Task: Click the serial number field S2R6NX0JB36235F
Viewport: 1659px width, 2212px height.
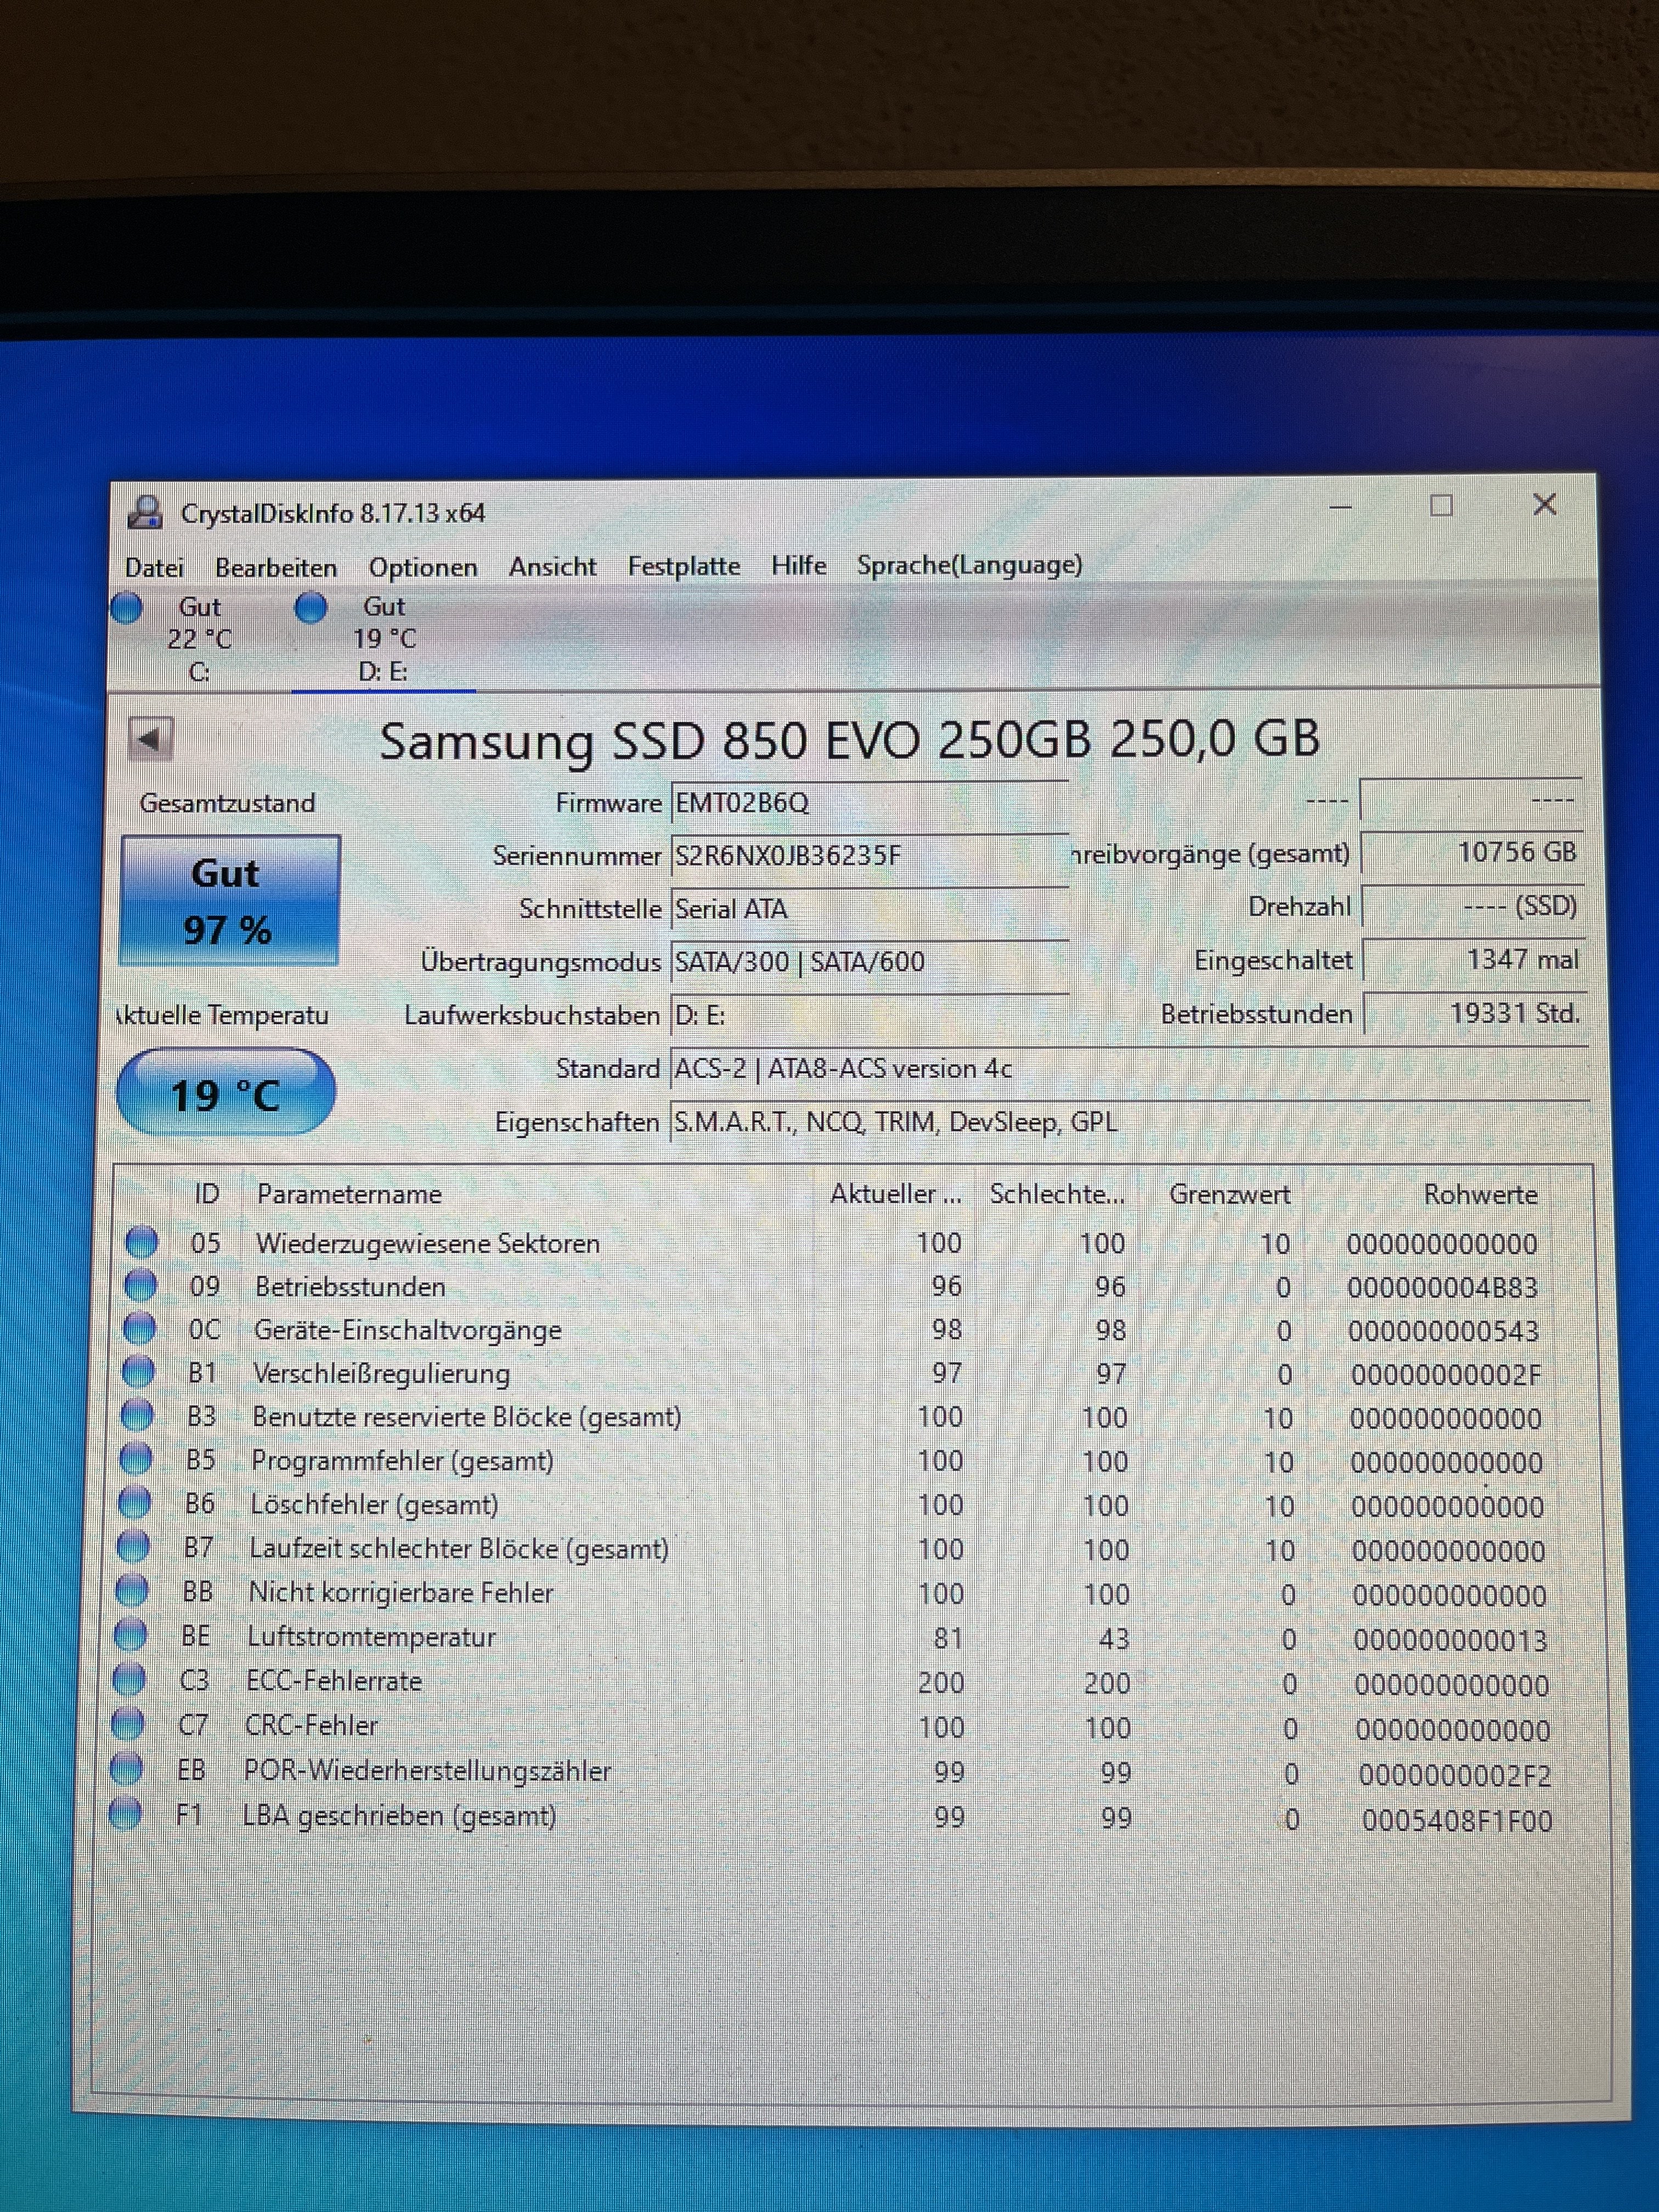Action: [869, 856]
